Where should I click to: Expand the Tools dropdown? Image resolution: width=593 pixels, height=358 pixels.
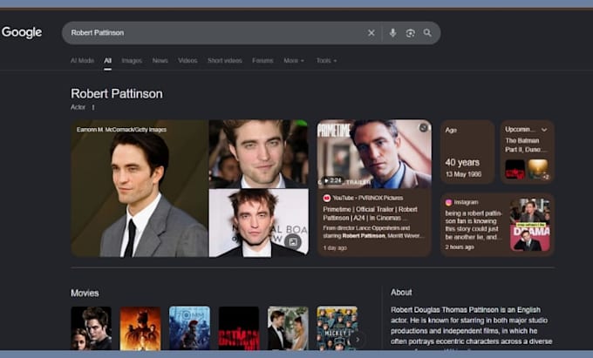(x=326, y=60)
